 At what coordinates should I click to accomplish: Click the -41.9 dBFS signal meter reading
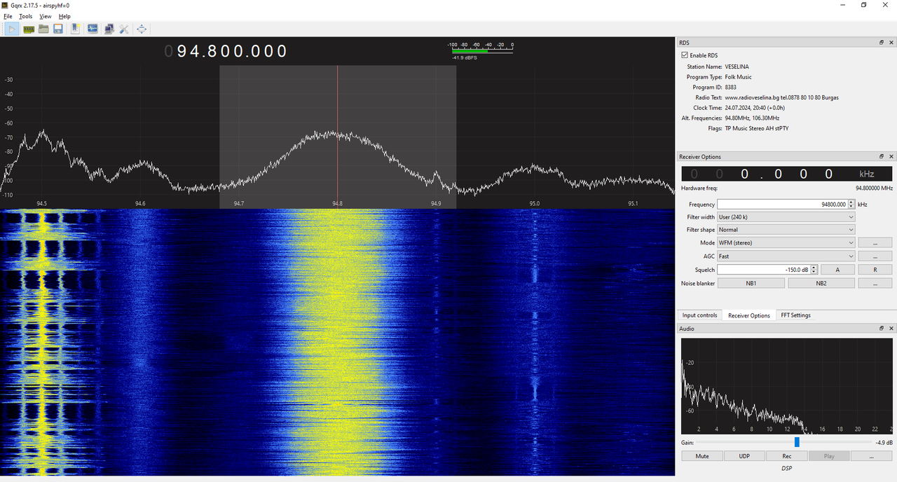pos(465,57)
